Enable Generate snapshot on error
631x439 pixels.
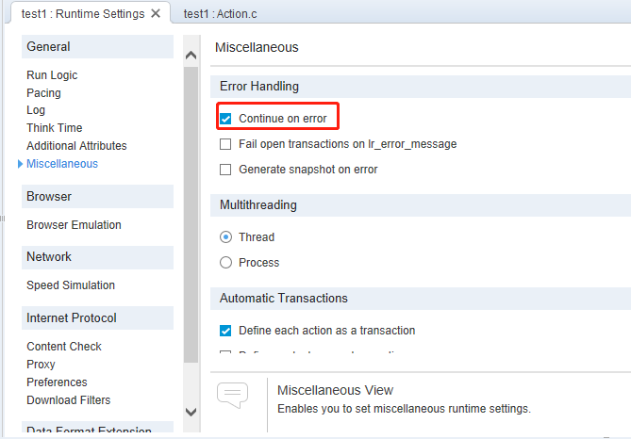pos(225,170)
